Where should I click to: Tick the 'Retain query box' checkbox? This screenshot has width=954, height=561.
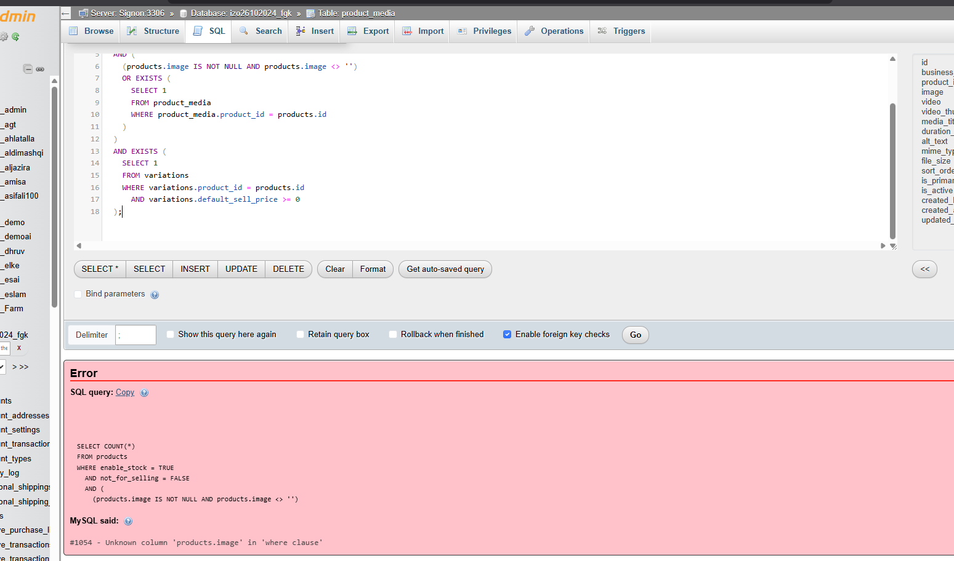point(301,335)
